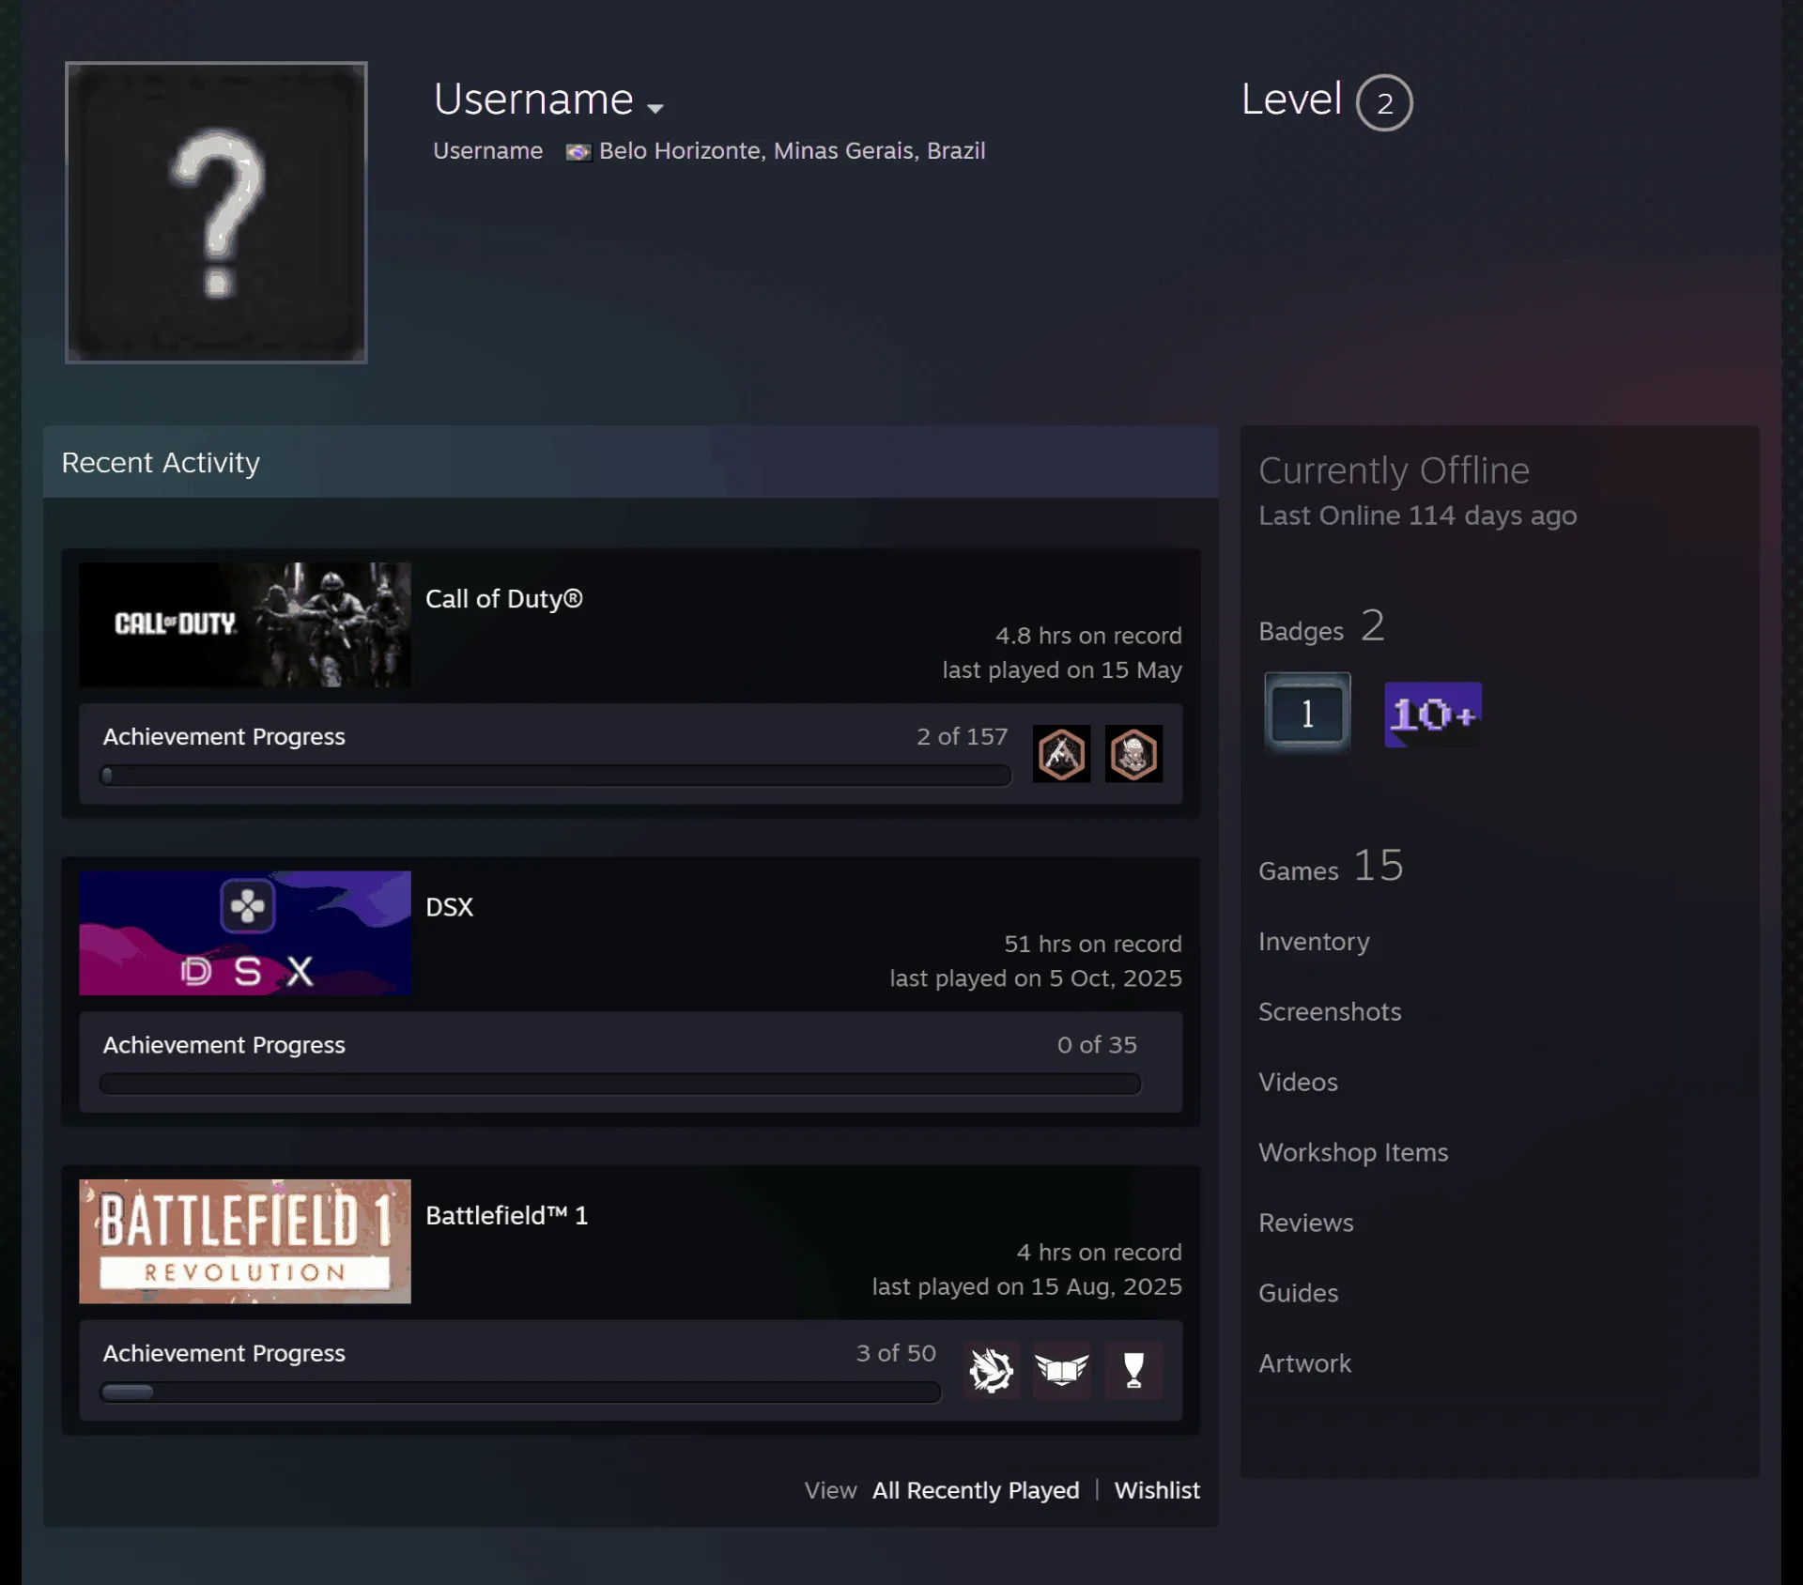The width and height of the screenshot is (1803, 1585).
Task: Open the first Call of Duty achievement icon
Action: tap(1061, 754)
